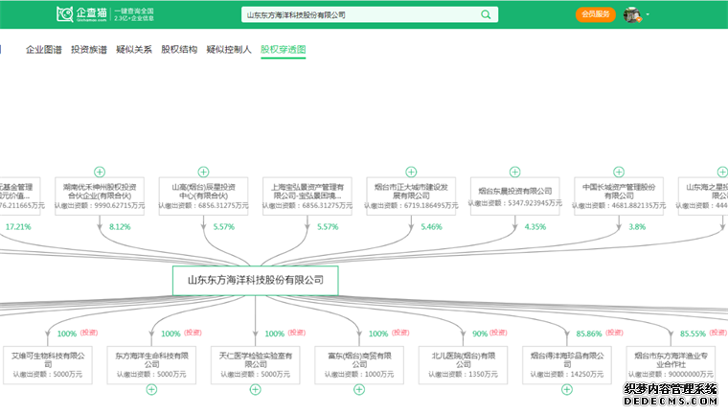The image size is (728, 415).
Task: Click the 5.46% share percentage
Action: [x=431, y=227]
